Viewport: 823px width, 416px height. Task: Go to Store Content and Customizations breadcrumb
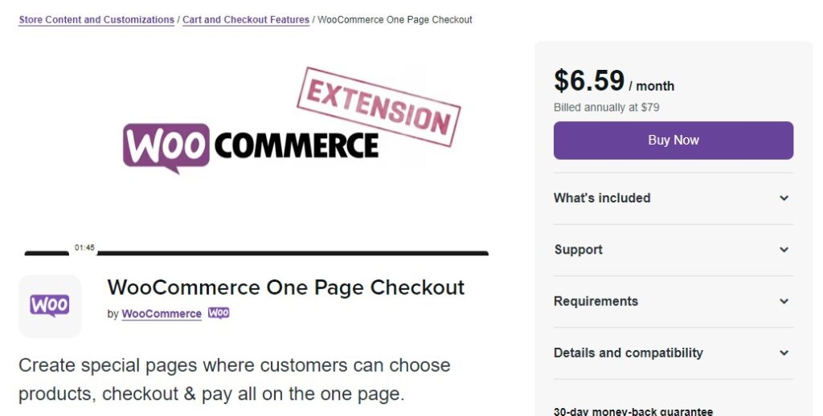coord(96,20)
